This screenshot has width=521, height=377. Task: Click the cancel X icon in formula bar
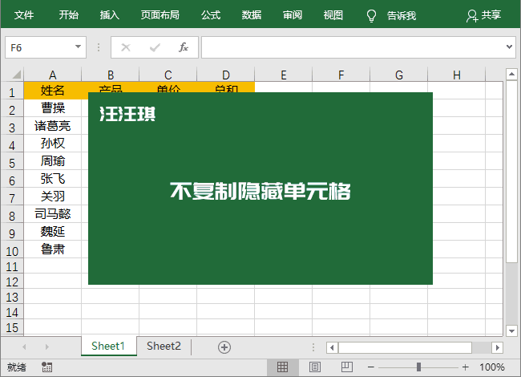click(125, 47)
